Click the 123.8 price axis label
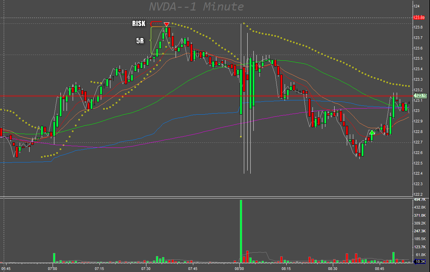The width and height of the screenshot is (430, 272). (418, 27)
